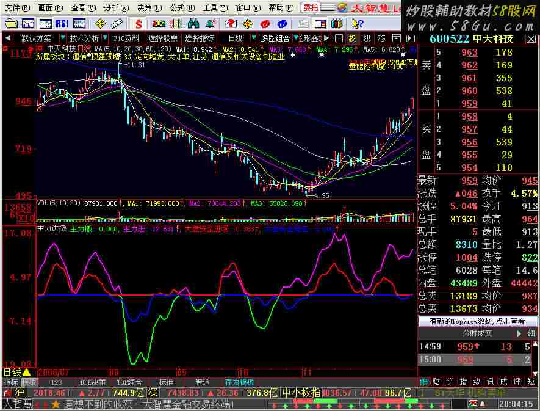The height and width of the screenshot is (411, 540).
Task: Expand the 分时成交 arrow
Action: (519, 333)
